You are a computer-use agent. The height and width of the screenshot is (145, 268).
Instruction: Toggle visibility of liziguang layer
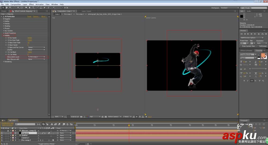(2, 133)
